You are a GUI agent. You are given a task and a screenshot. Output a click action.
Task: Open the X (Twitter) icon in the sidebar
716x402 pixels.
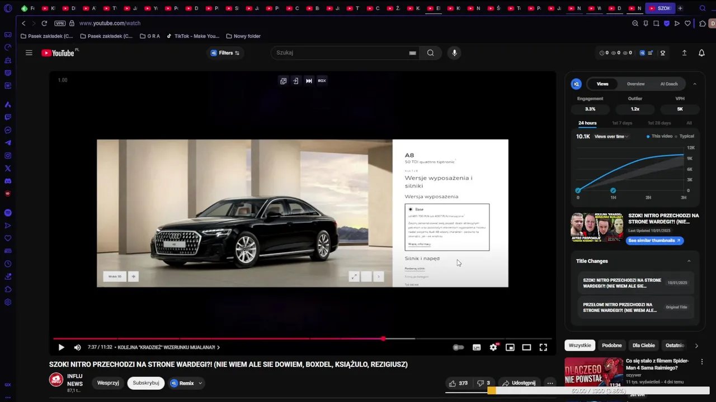click(8, 168)
